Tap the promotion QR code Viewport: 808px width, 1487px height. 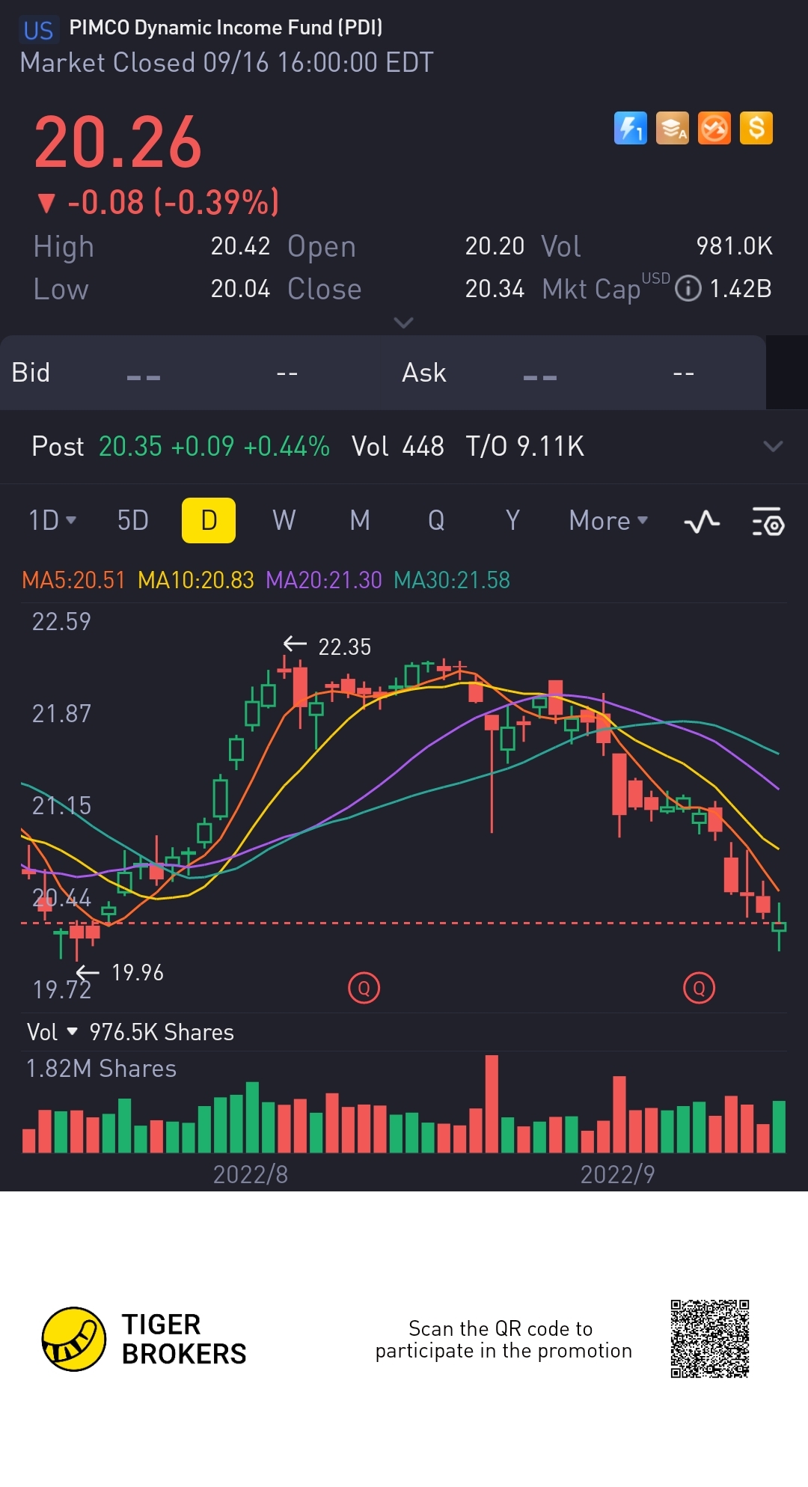point(710,1339)
